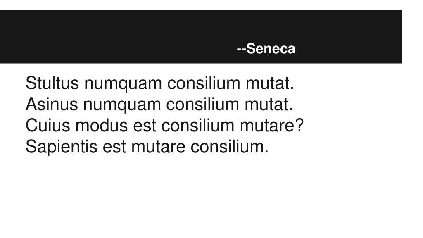Click the word "Cuius" in third line

coord(48,126)
